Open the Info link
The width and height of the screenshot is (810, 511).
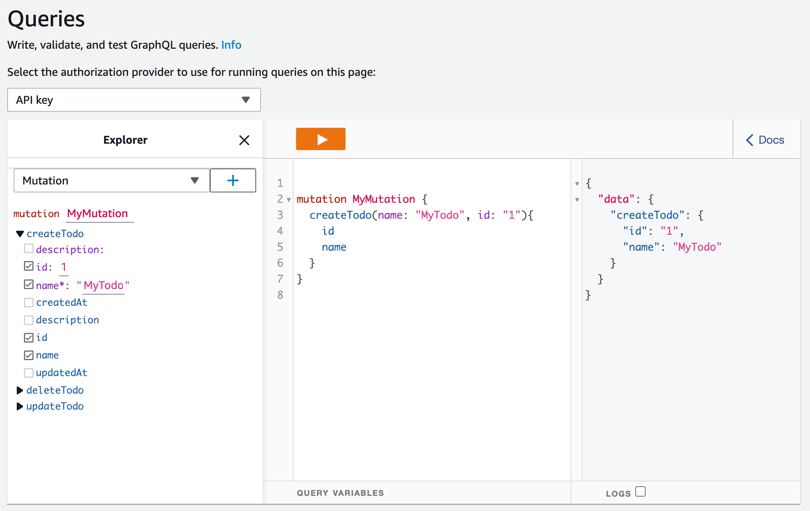(x=231, y=45)
